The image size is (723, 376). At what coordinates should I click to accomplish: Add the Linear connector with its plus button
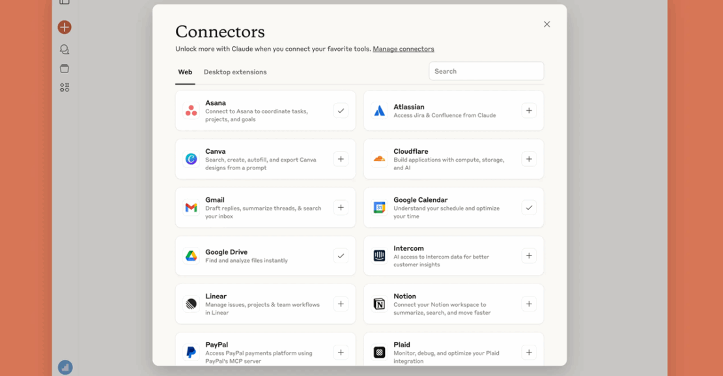(x=341, y=304)
